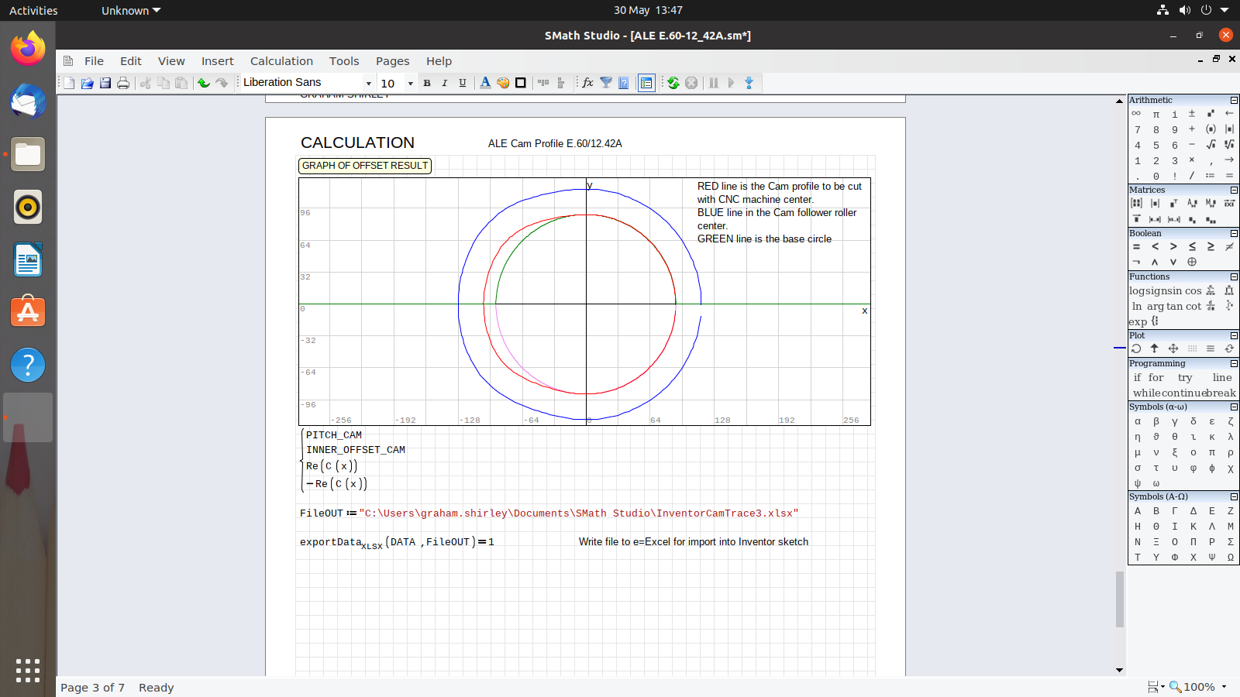Toggle Italic formatting
Image resolution: width=1240 pixels, height=697 pixels.
coord(445,83)
